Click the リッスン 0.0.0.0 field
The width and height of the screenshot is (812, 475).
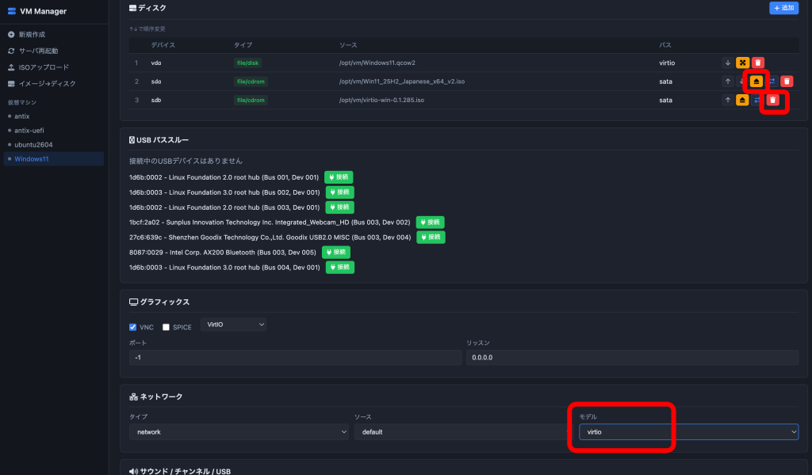click(632, 358)
